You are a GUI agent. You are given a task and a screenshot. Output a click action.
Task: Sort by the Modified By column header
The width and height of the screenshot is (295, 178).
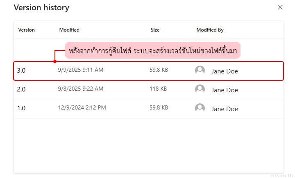210,30
